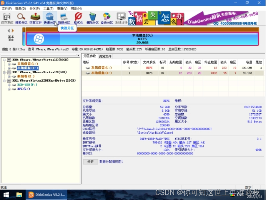Open the 文件(F) menu
Screen dimensions: 266x200
click(x=7, y=8)
